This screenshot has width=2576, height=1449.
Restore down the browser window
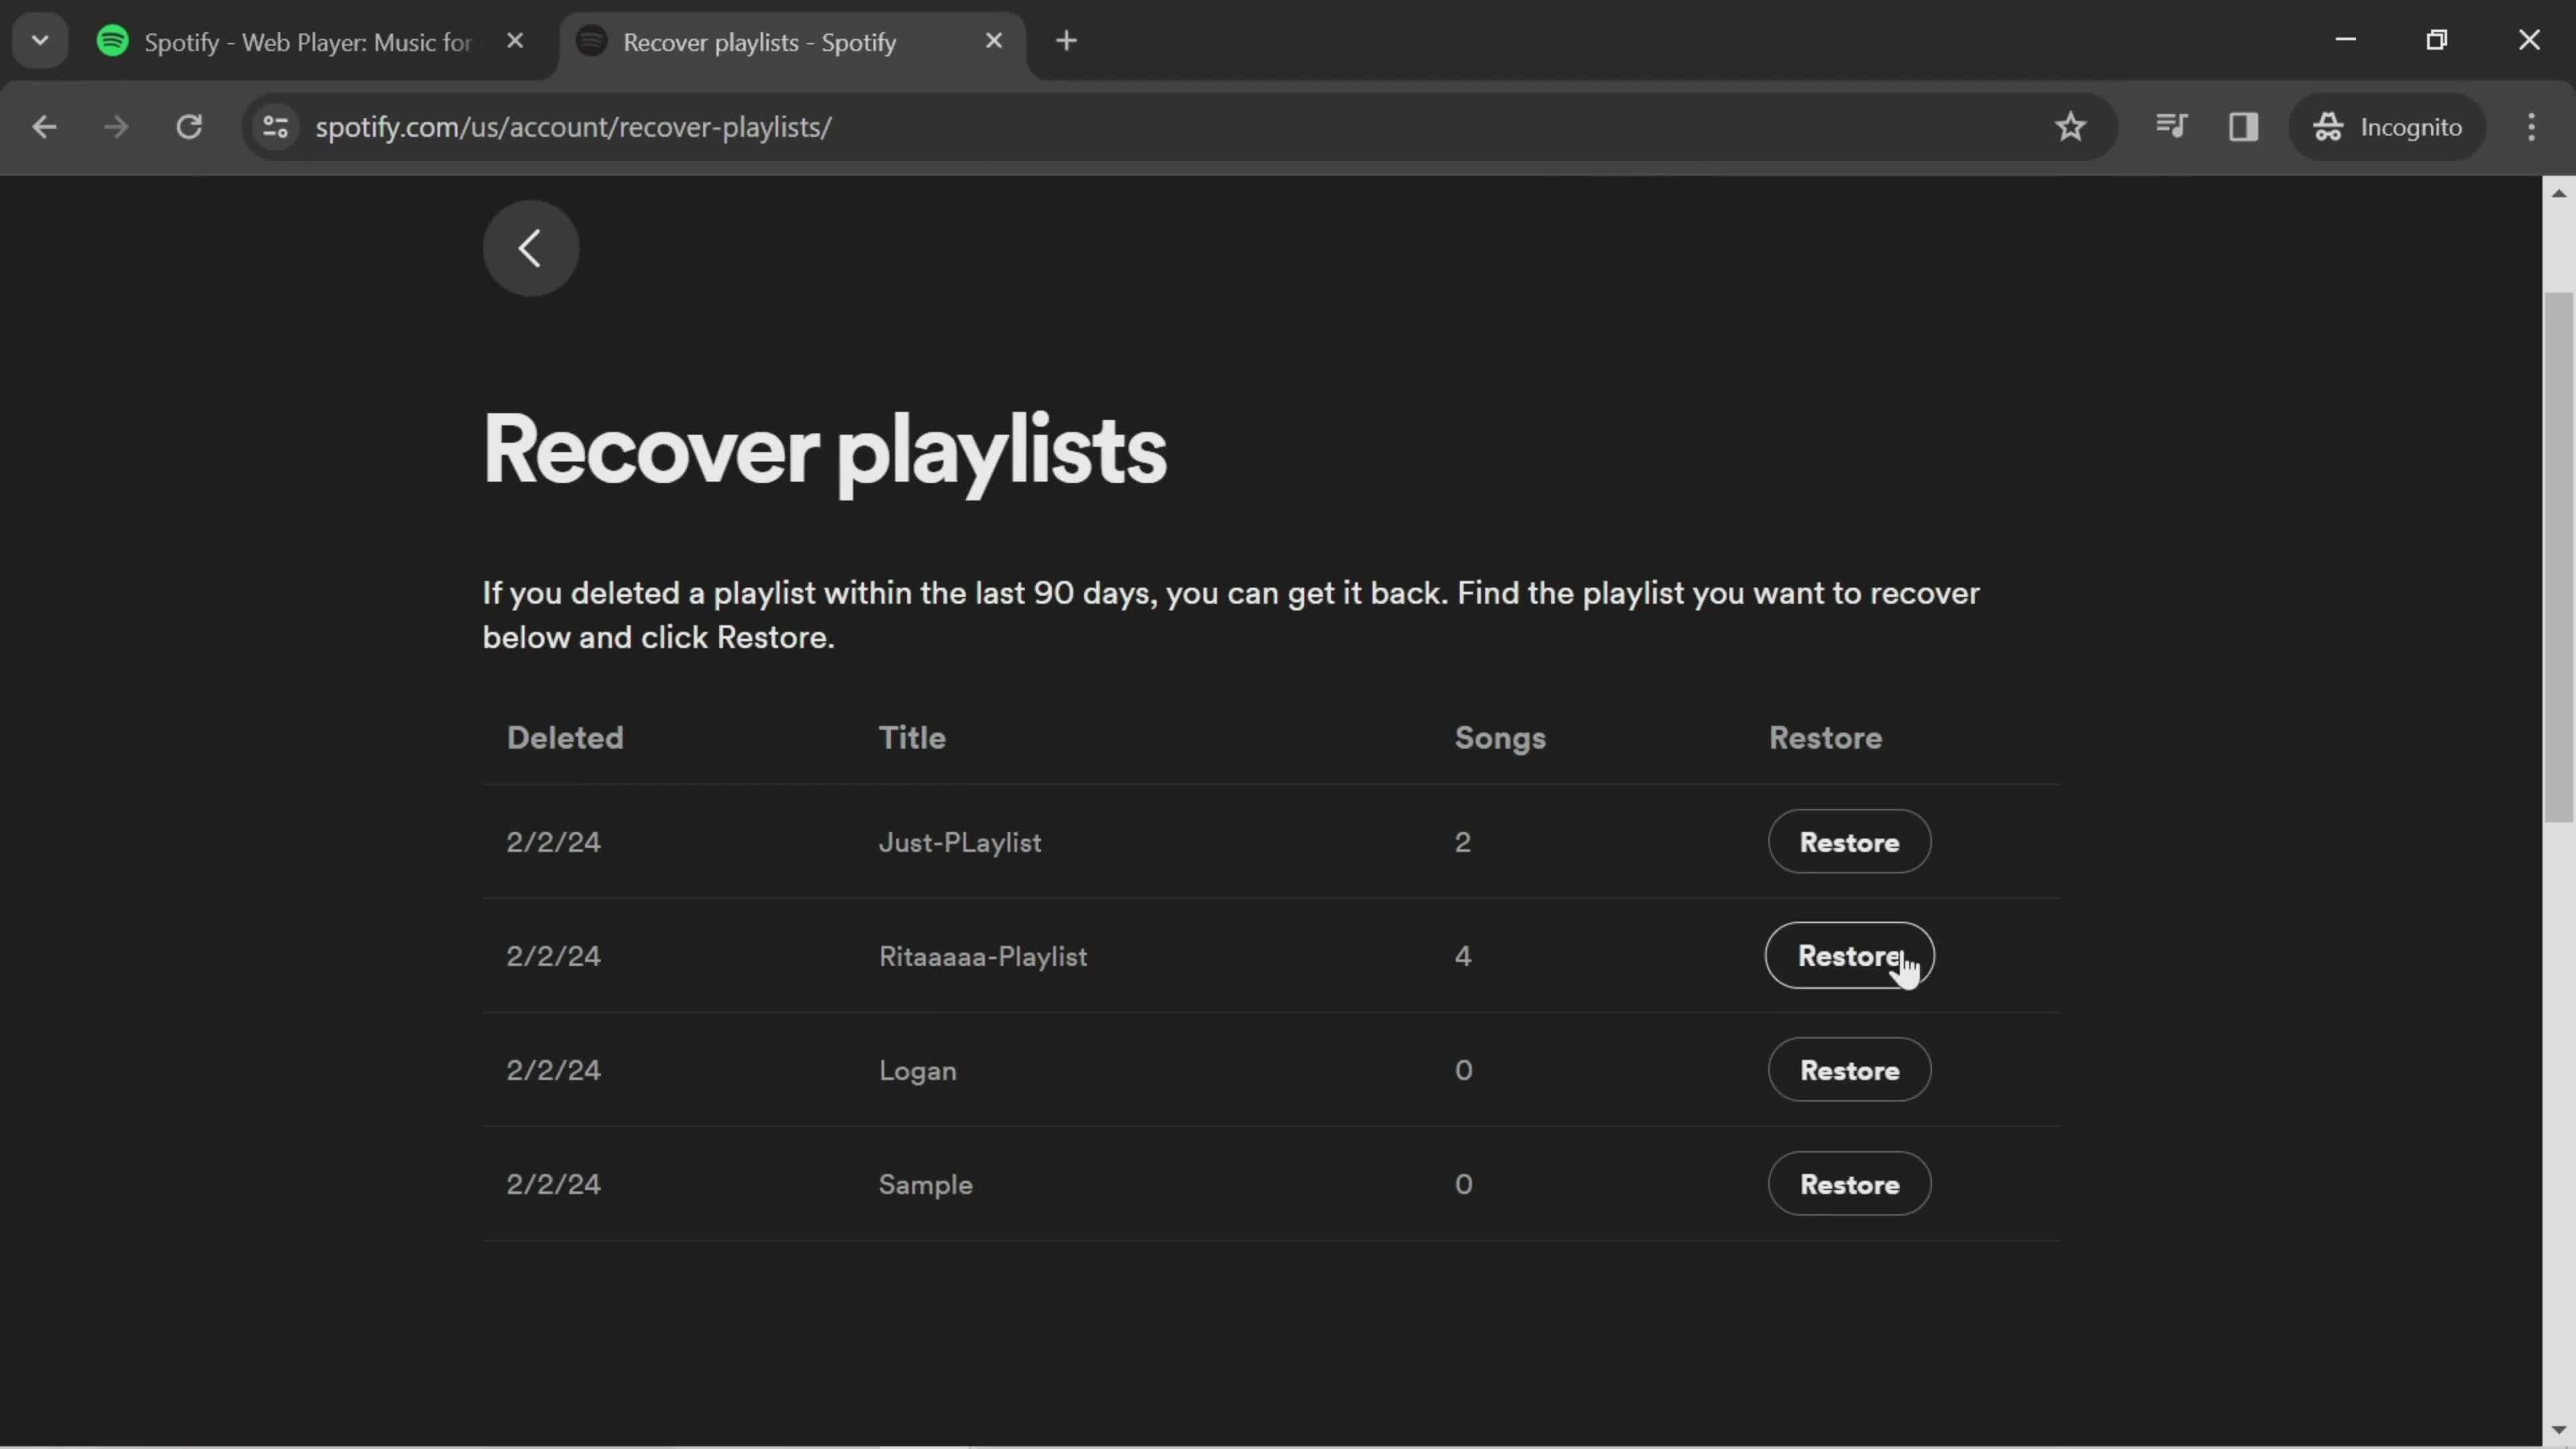coord(2437,40)
